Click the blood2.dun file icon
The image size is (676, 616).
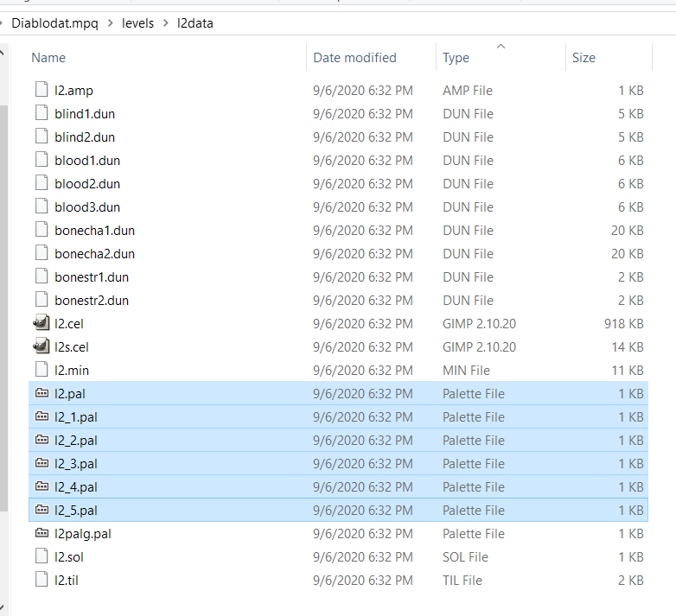pyautogui.click(x=41, y=182)
